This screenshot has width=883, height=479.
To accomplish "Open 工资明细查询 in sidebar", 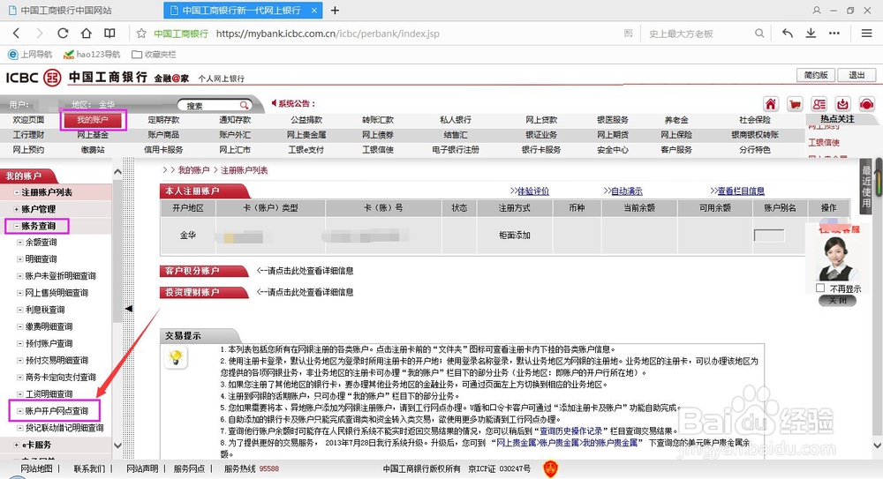I will [x=49, y=394].
